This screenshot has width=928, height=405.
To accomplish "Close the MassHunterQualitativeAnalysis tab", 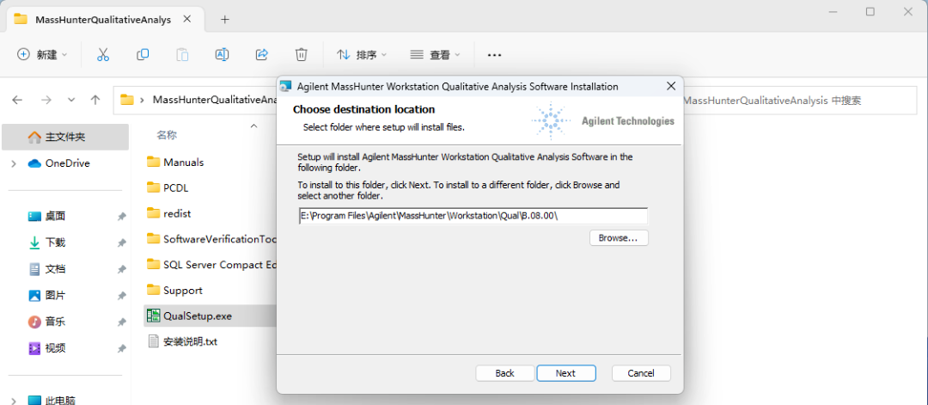I will 187,19.
